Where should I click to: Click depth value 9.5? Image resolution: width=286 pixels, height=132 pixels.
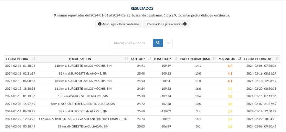coord(198,111)
